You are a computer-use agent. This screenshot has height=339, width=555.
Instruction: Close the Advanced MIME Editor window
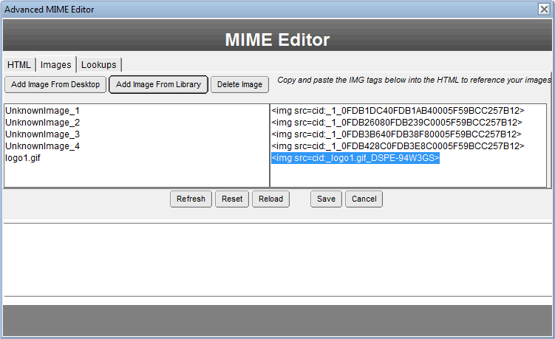click(543, 9)
